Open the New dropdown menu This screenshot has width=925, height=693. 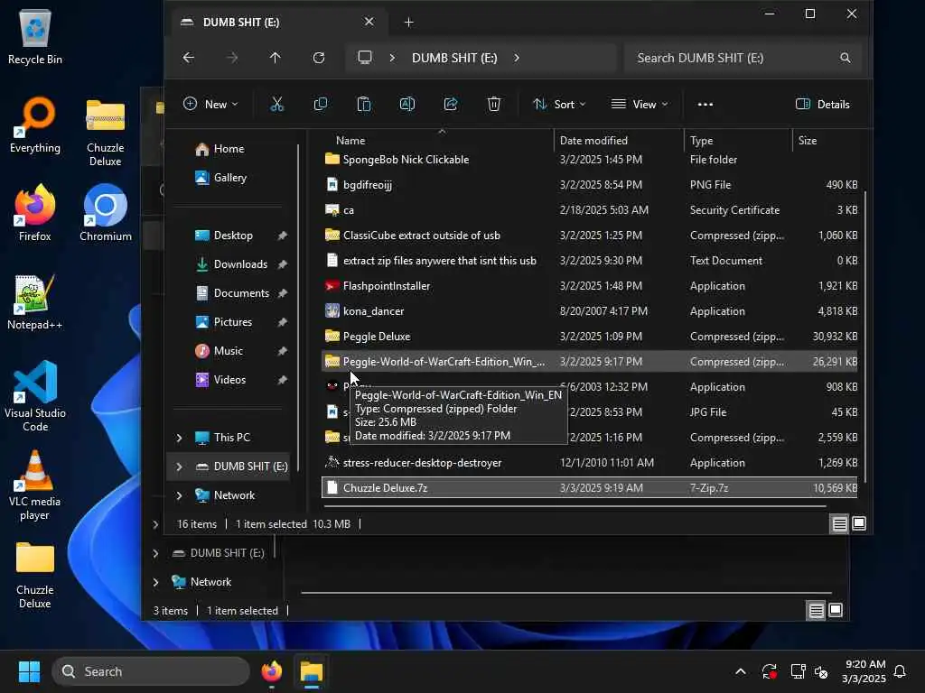tap(210, 105)
